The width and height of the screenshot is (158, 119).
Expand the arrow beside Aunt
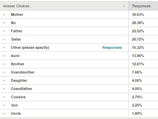pos(4,56)
